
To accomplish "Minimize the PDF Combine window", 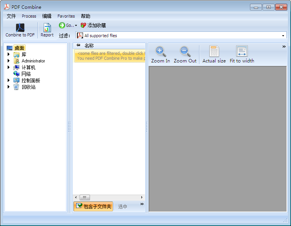I will (x=256, y=7).
